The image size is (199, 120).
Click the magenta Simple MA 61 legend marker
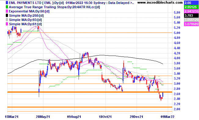[7, 24]
